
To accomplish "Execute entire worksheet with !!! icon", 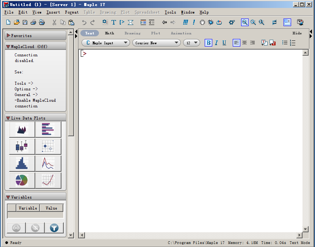I will pyautogui.click(x=185, y=22).
